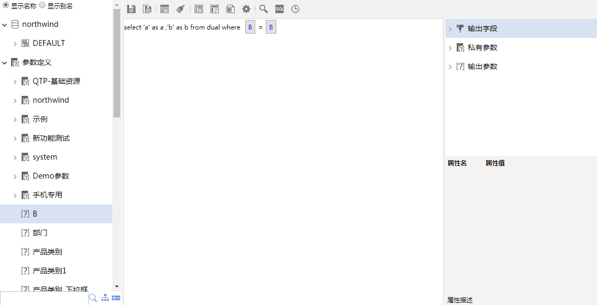Open settings gear in toolbar
The width and height of the screenshot is (597, 305).
click(246, 9)
